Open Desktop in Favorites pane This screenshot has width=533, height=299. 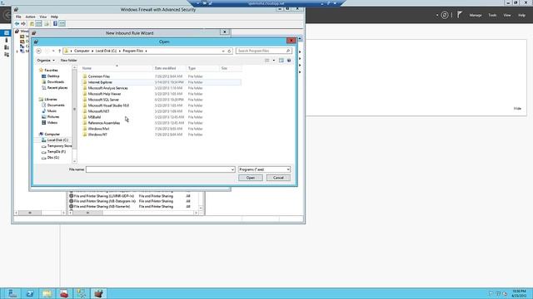[x=53, y=76]
